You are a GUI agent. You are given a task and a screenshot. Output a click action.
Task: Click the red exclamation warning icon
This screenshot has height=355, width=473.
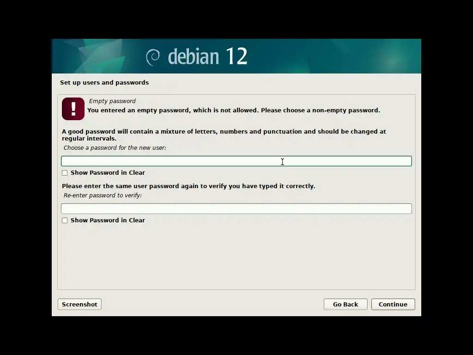coord(73,109)
